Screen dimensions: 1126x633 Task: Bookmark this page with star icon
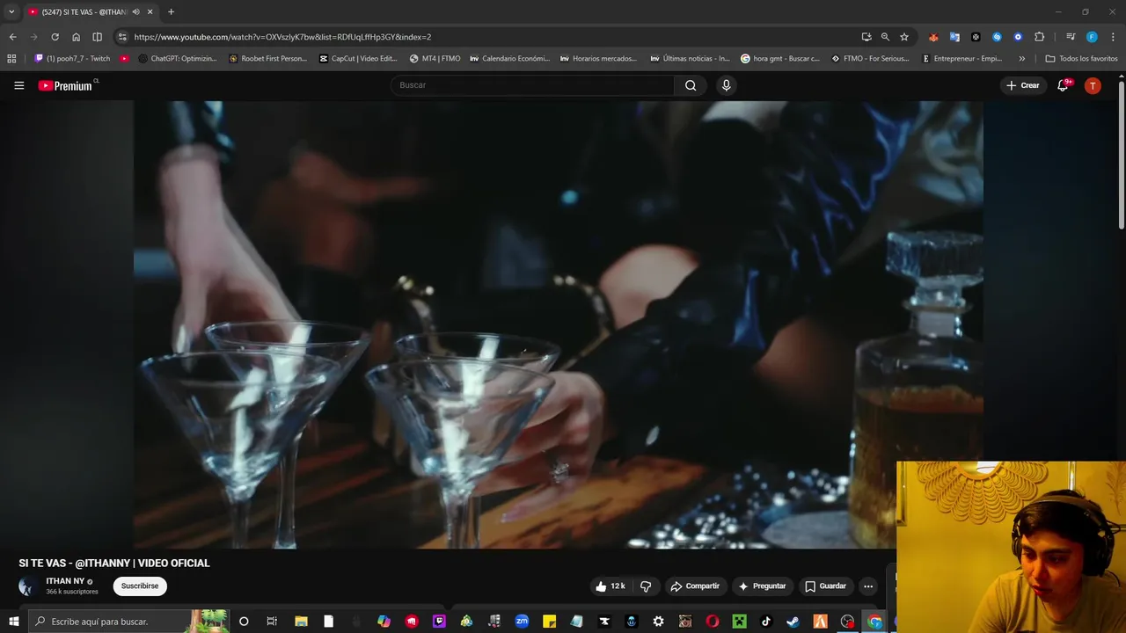pyautogui.click(x=903, y=37)
